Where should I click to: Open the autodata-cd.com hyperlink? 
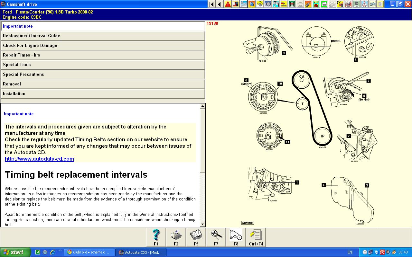[x=39, y=159]
